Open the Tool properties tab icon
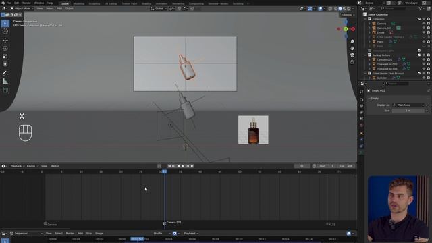Image resolution: width=432 pixels, height=243 pixels. [362, 92]
